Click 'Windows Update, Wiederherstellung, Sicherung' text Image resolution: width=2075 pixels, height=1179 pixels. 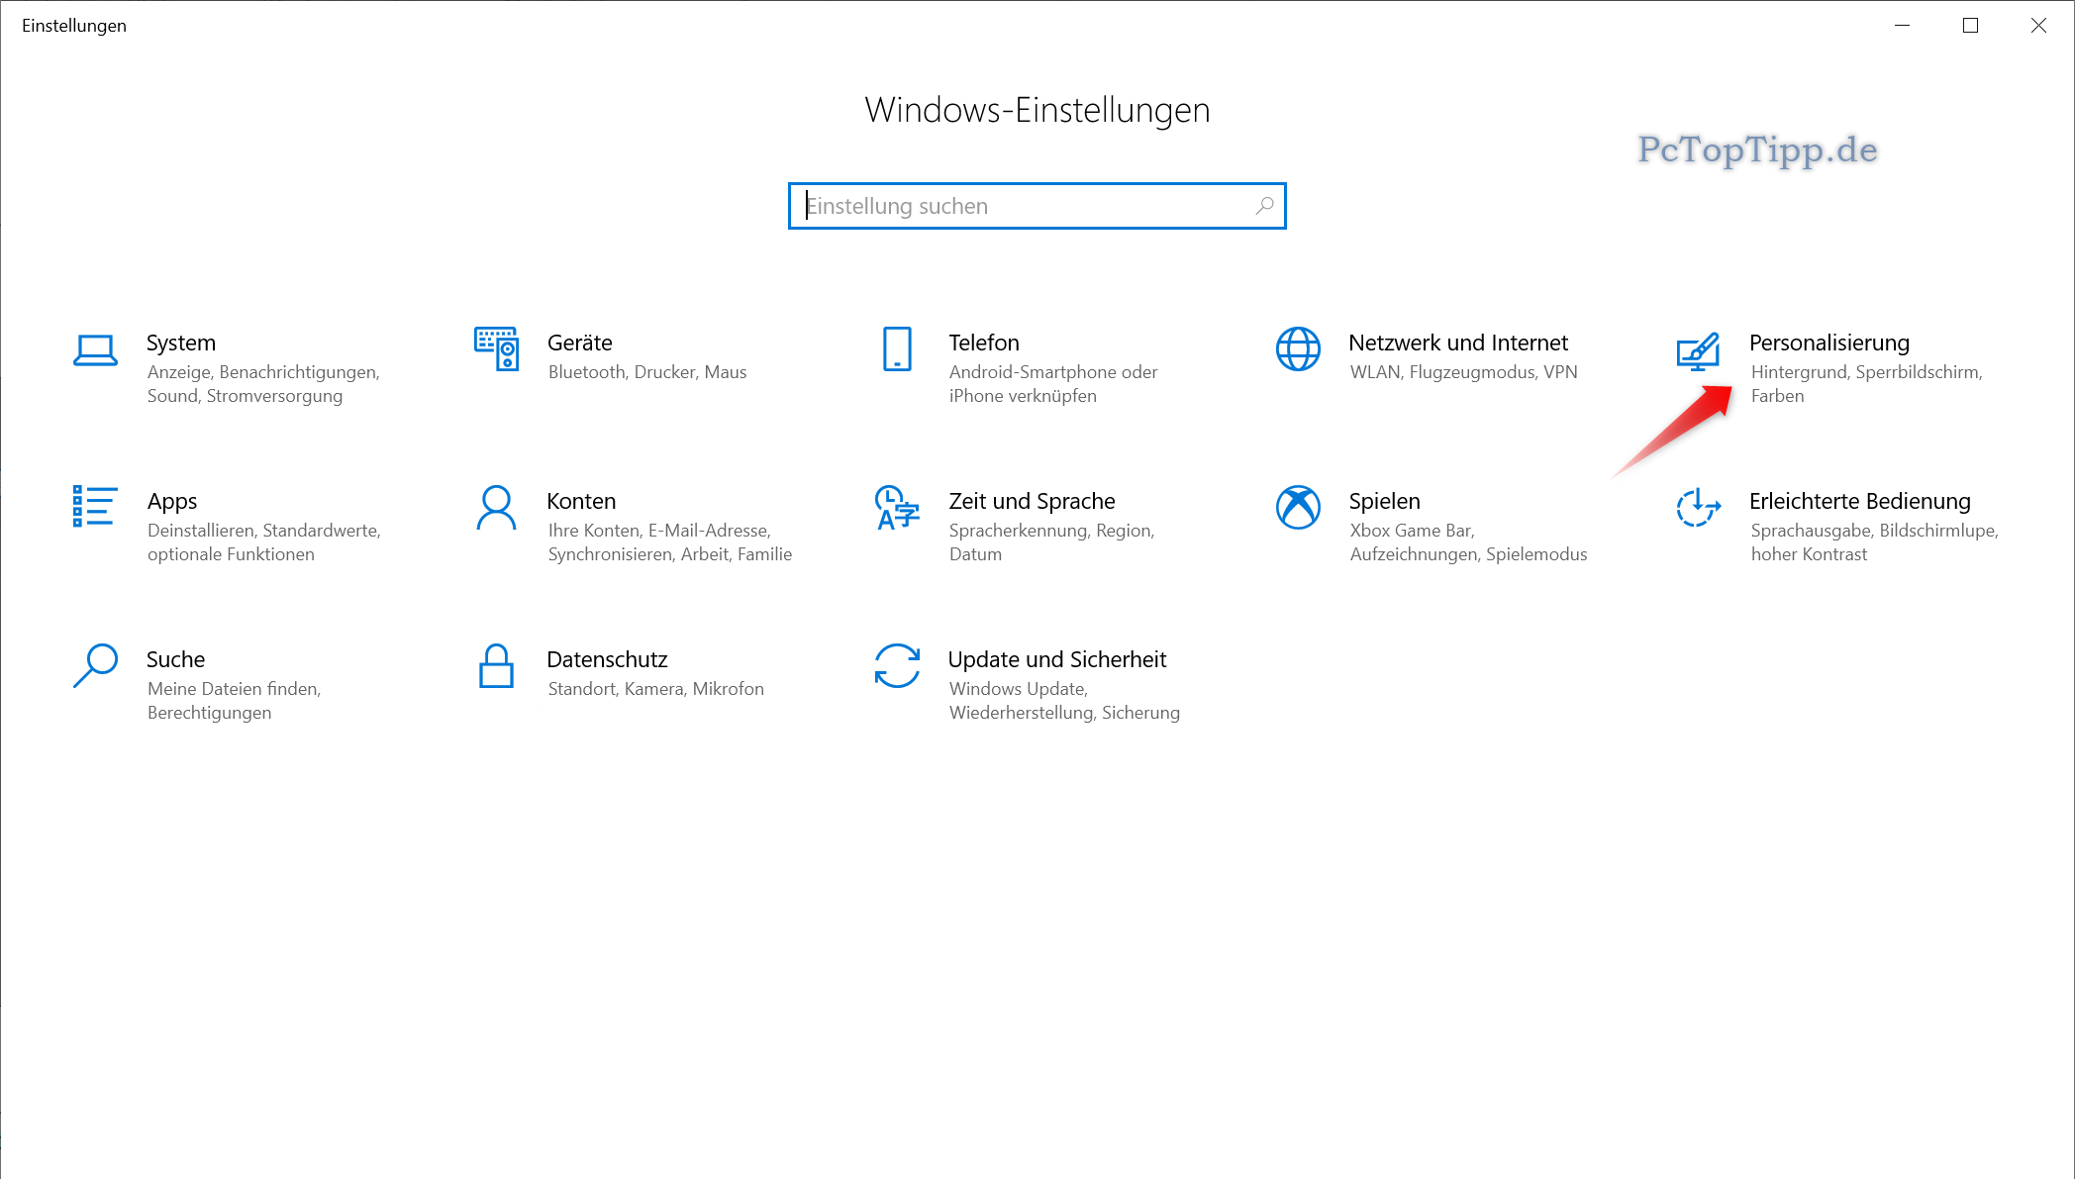pyautogui.click(x=1064, y=701)
